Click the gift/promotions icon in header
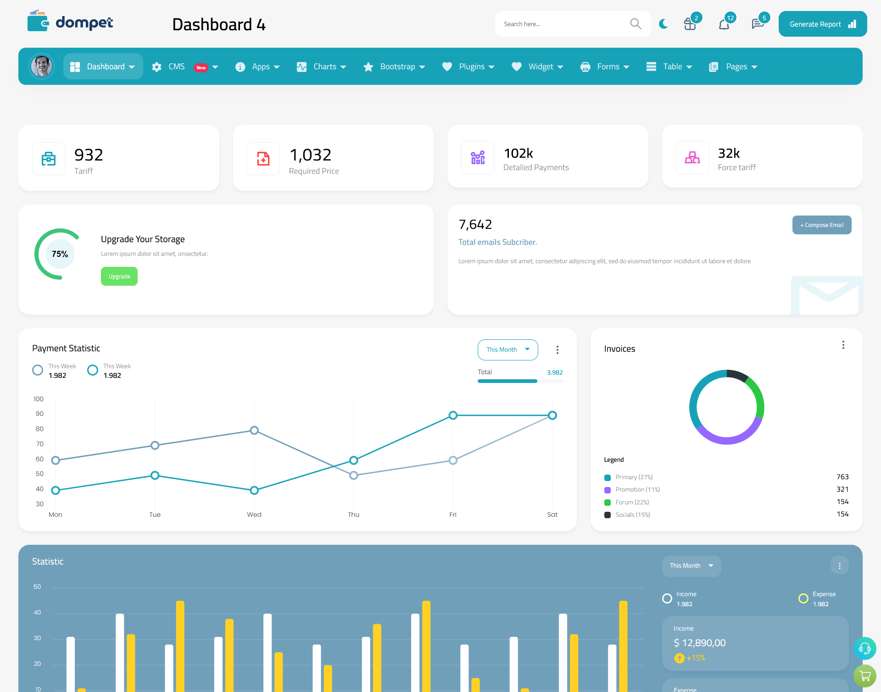This screenshot has width=881, height=692. pos(689,23)
